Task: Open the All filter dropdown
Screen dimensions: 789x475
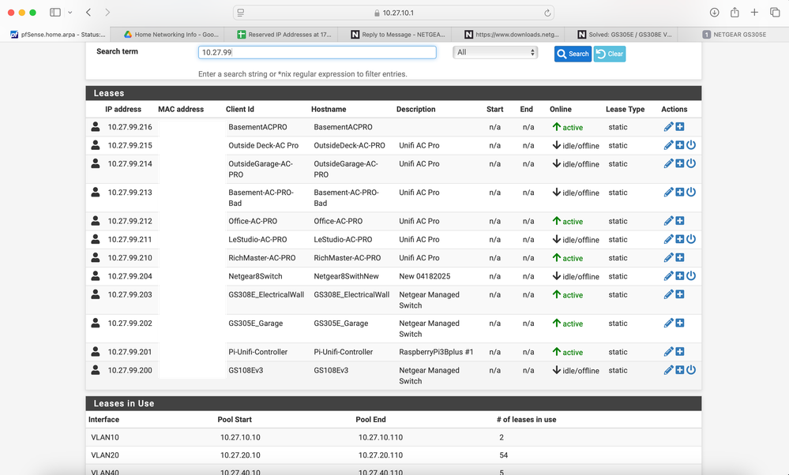Action: [x=495, y=52]
